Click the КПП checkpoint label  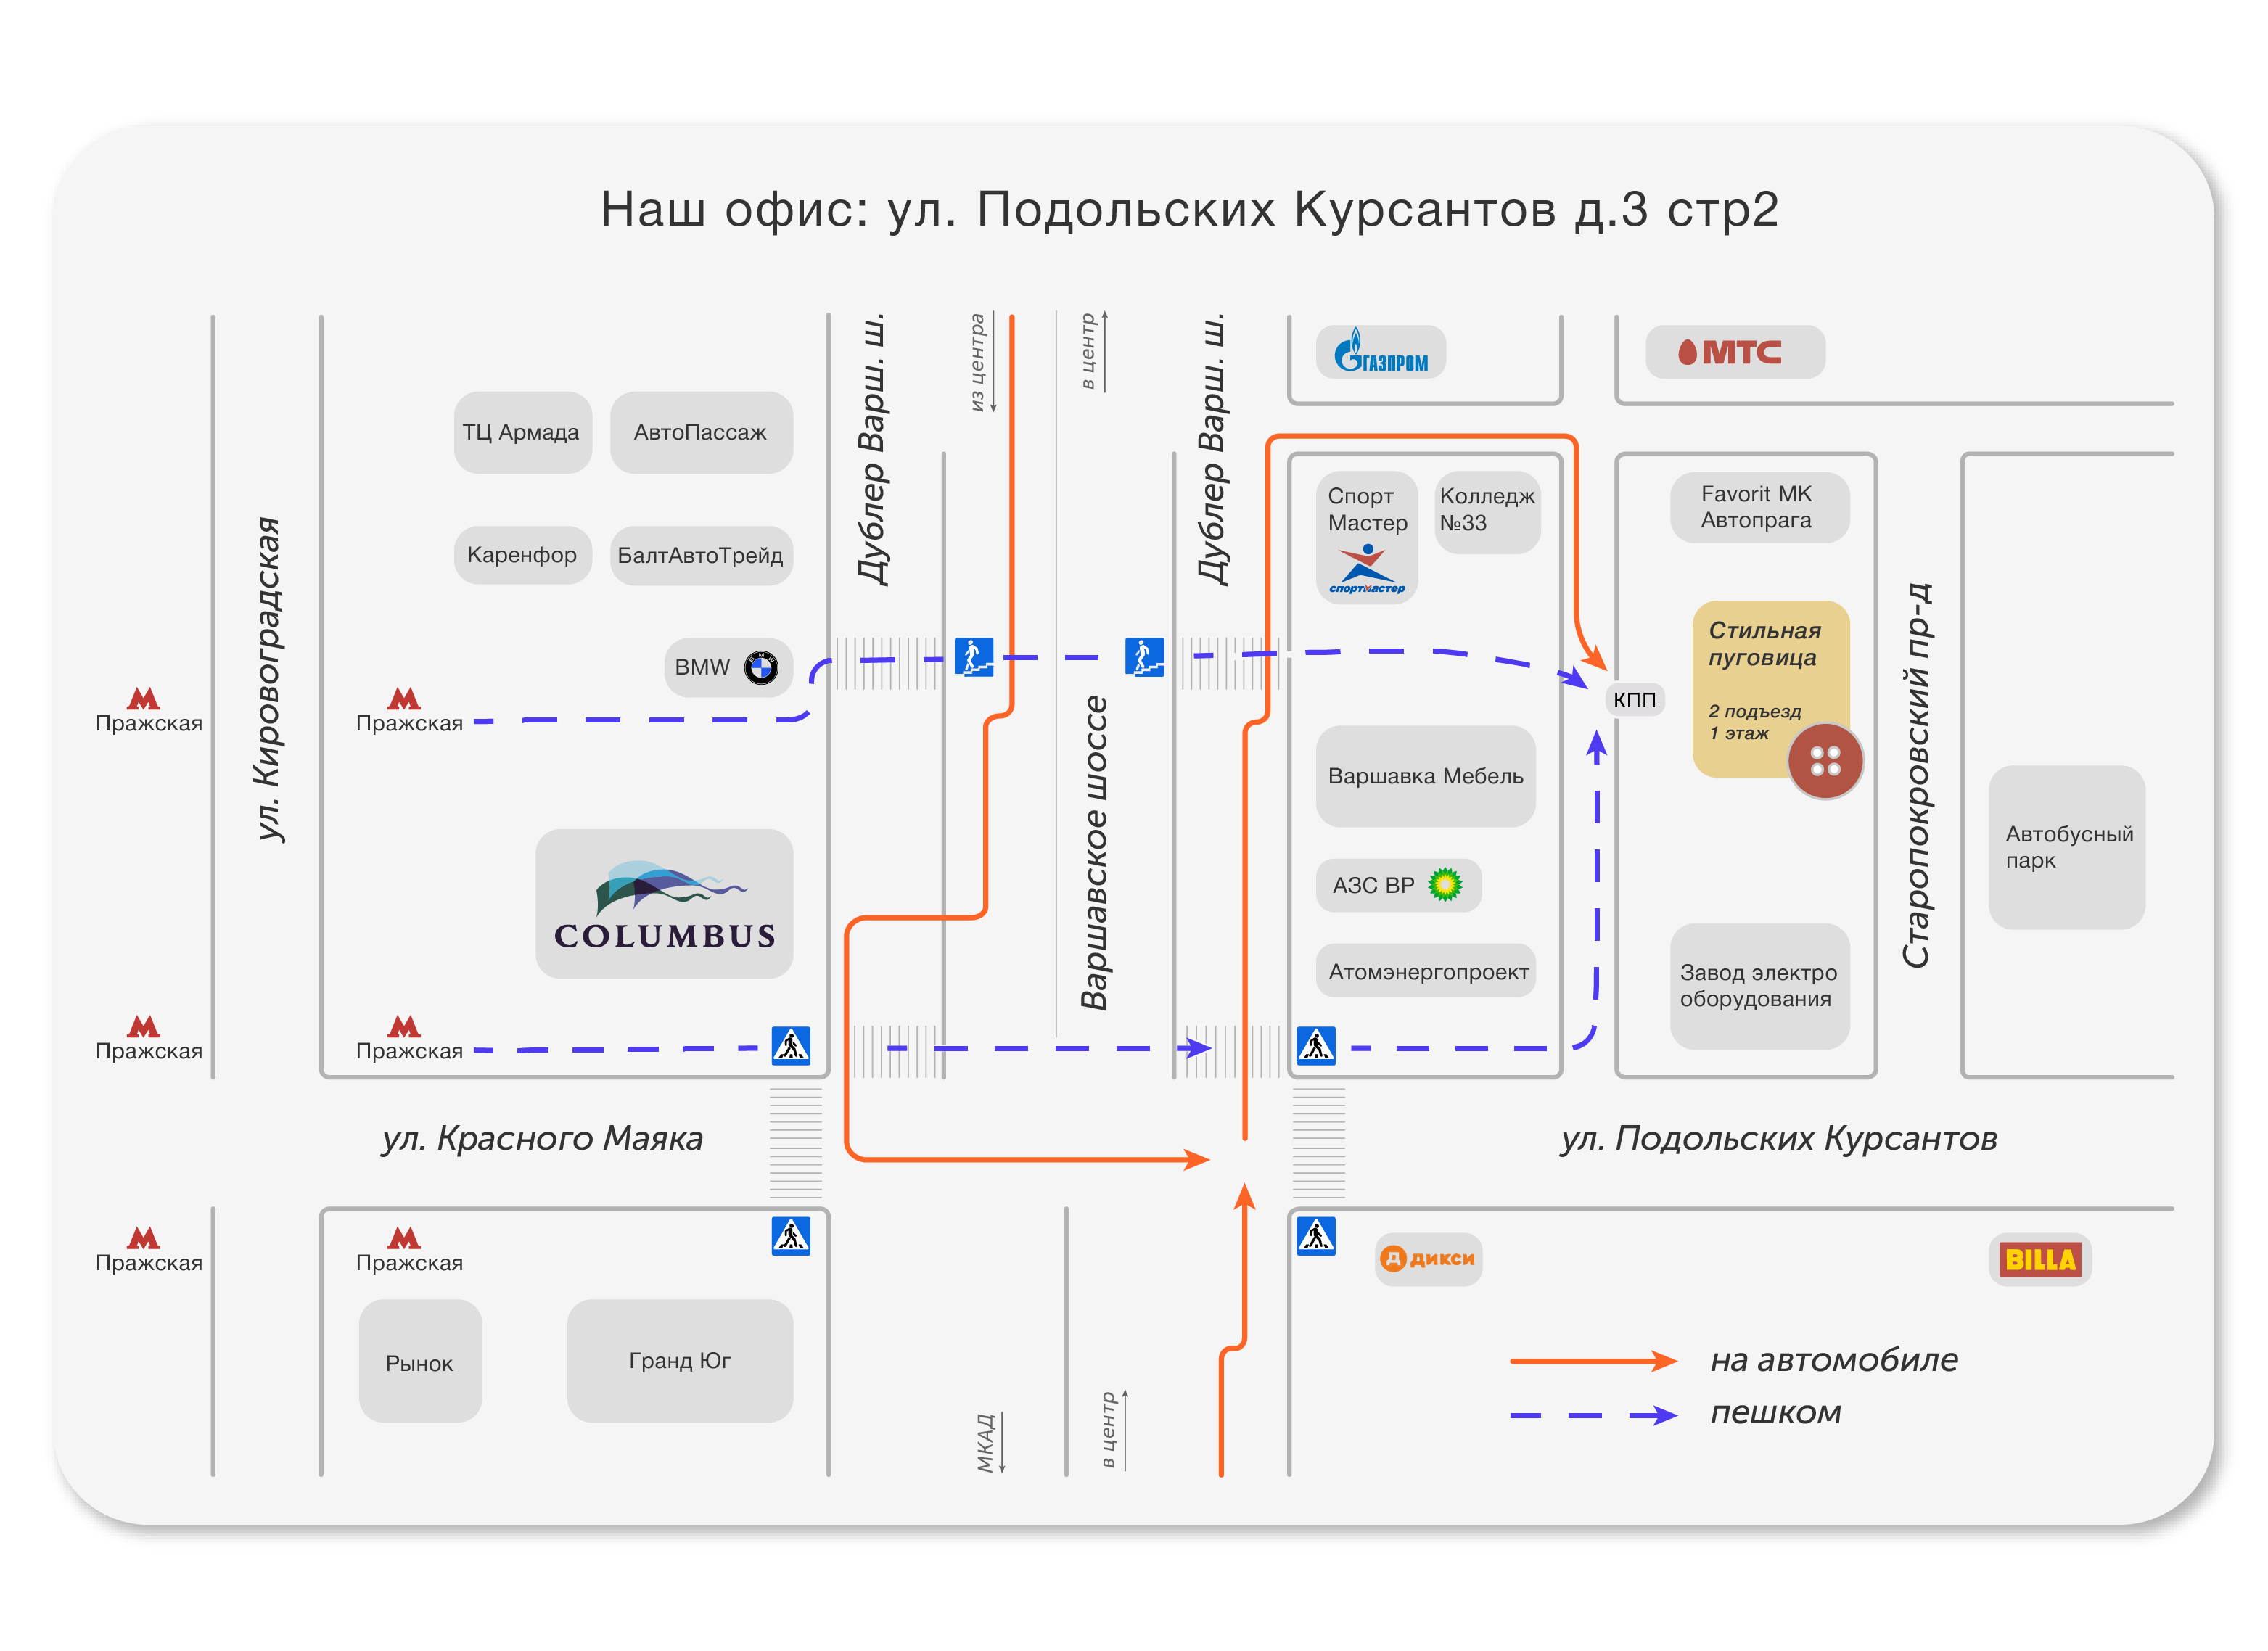click(x=1634, y=699)
